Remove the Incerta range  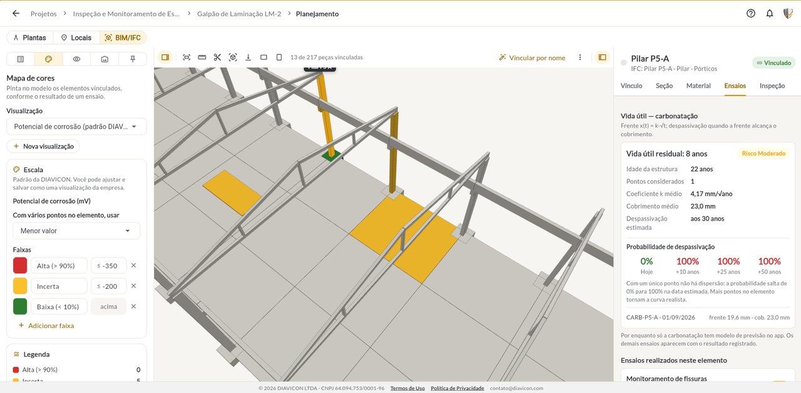[x=133, y=286]
